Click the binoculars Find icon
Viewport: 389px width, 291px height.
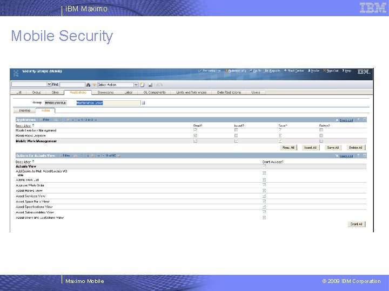coord(88,85)
